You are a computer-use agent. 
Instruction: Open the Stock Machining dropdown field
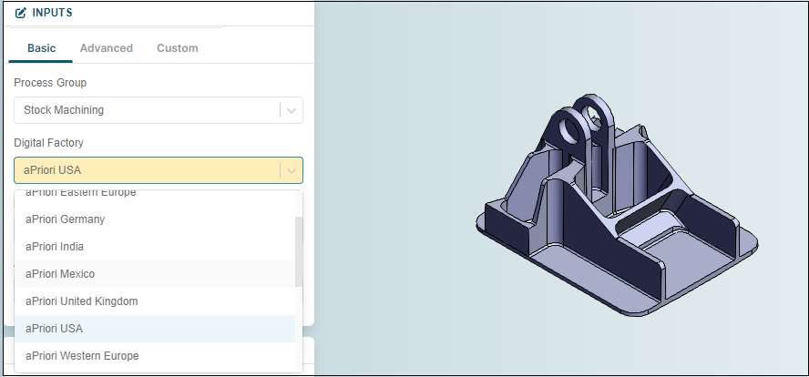(159, 110)
